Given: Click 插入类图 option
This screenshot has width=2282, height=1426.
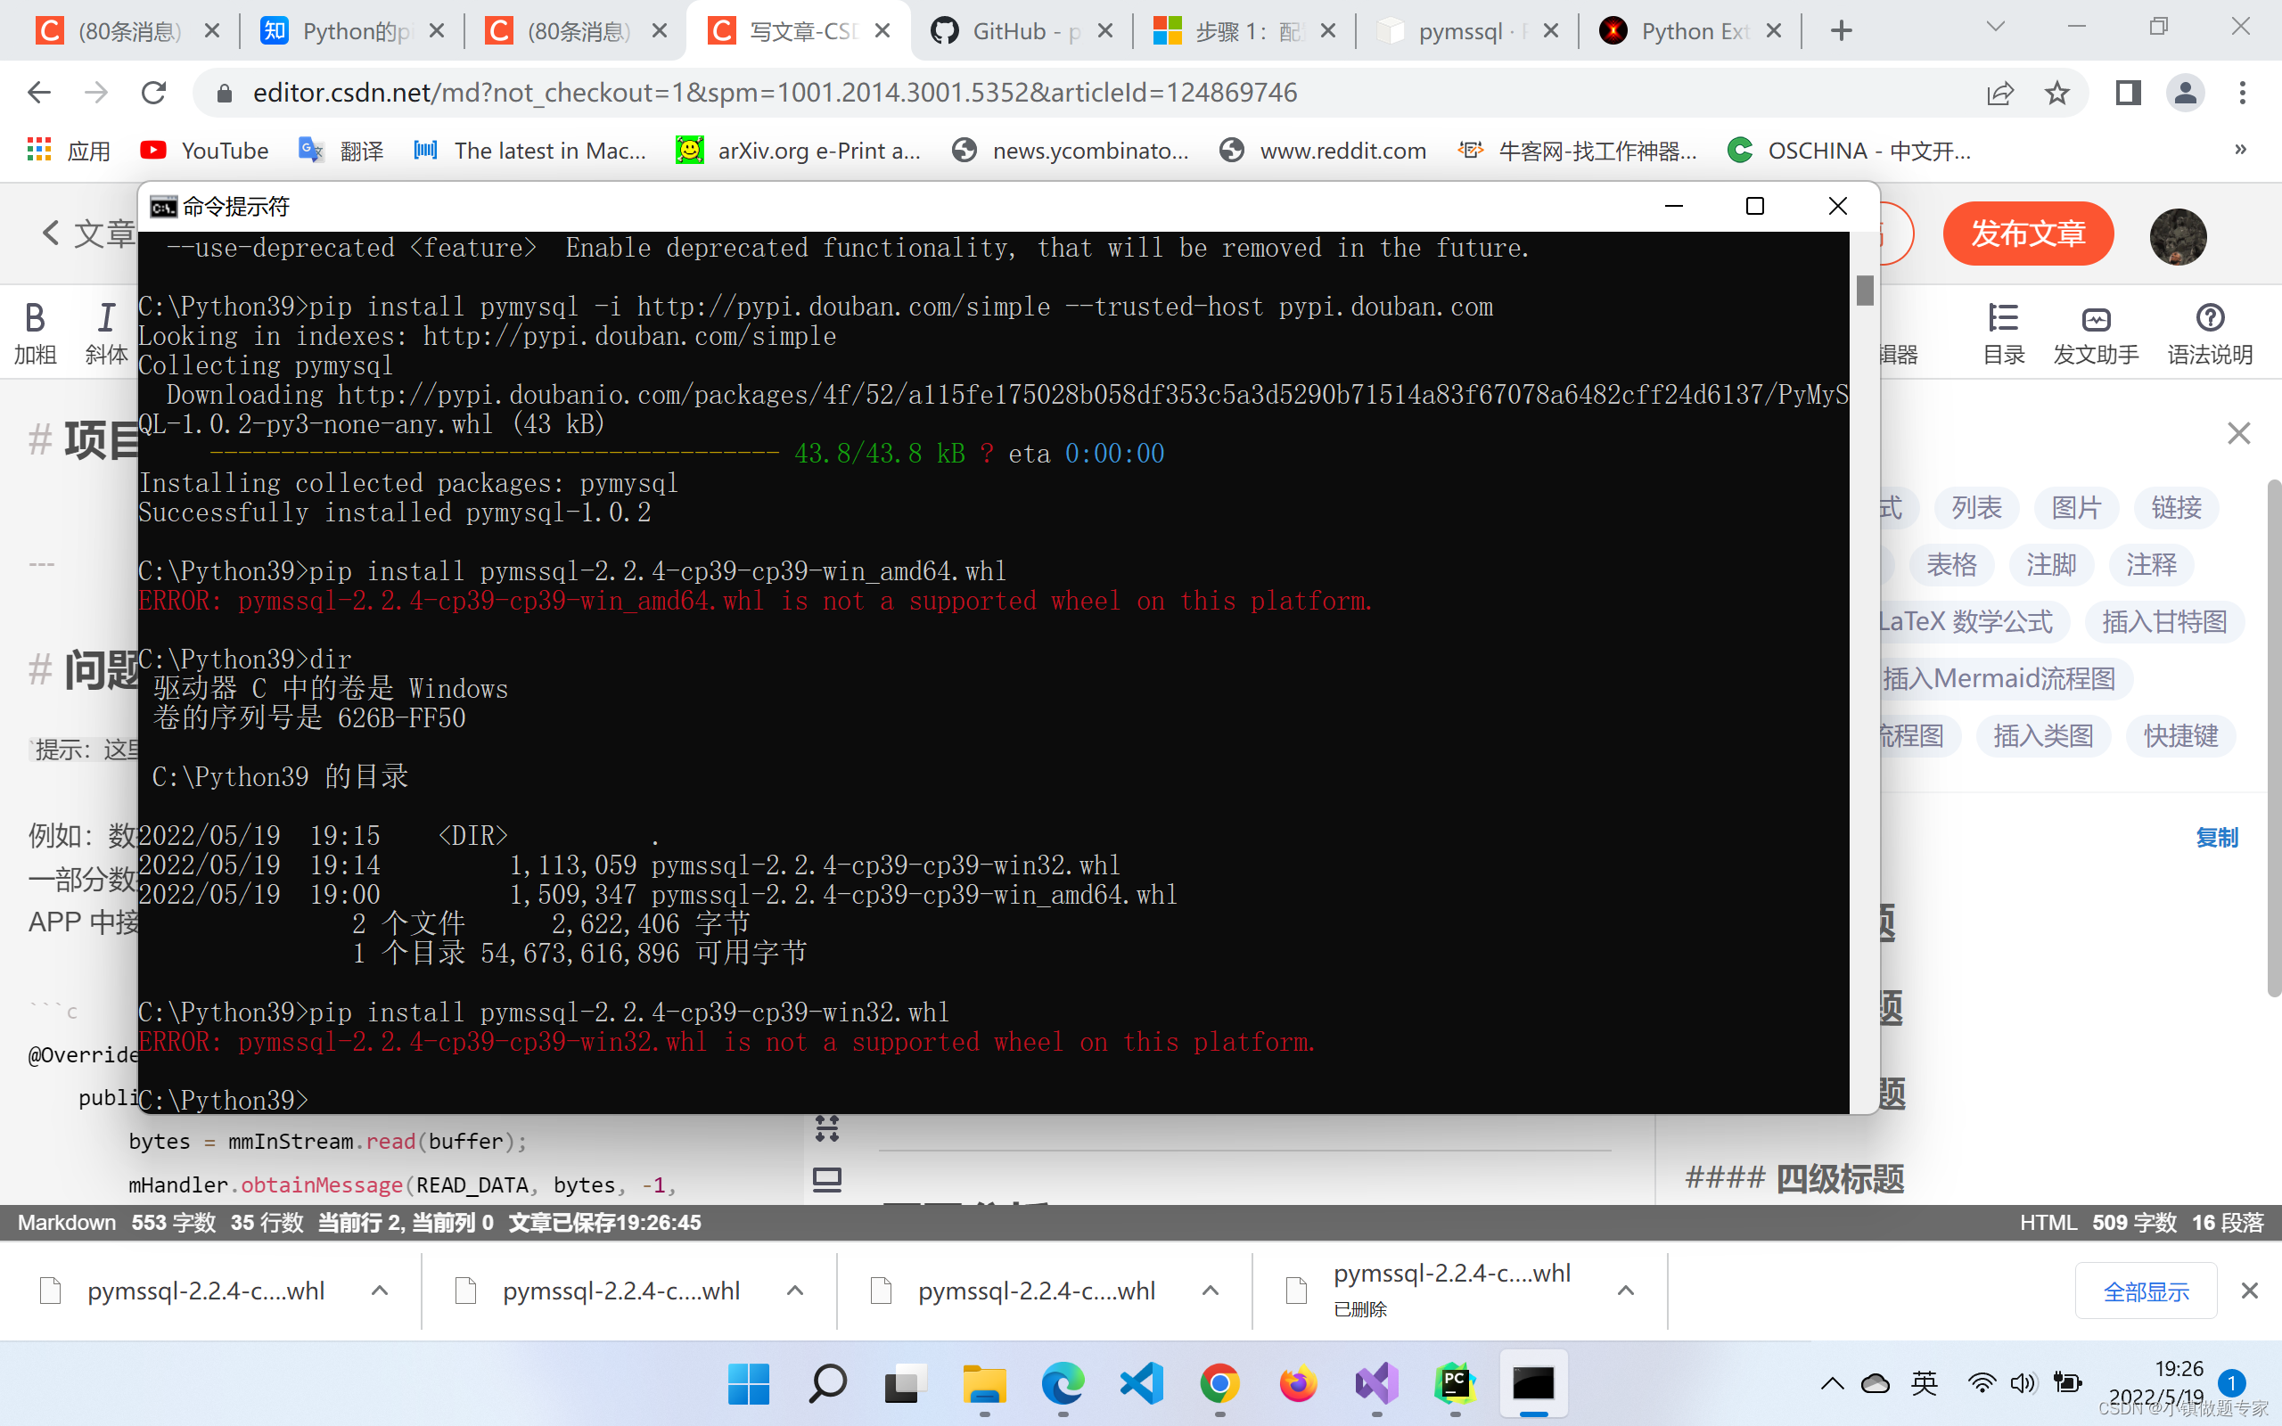Looking at the screenshot, I should click(2043, 735).
